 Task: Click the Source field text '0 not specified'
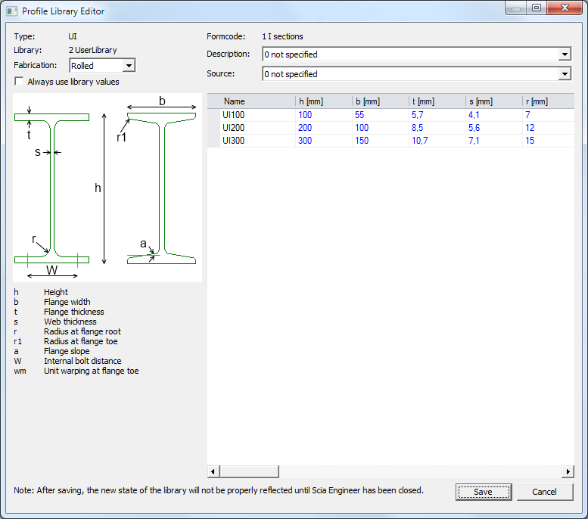(291, 74)
